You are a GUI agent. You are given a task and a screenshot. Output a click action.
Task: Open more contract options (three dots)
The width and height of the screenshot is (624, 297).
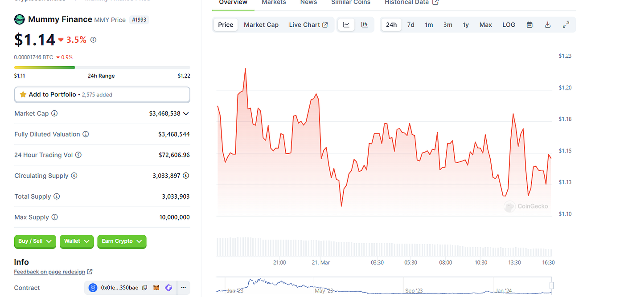click(184, 288)
